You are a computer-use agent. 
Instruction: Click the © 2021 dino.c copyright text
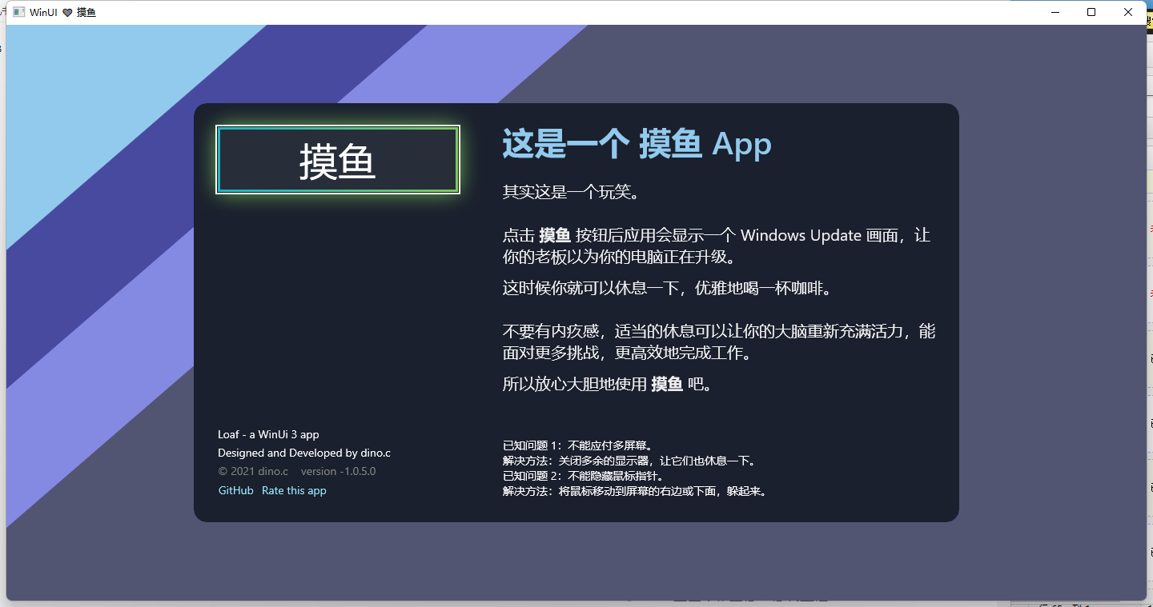[253, 471]
